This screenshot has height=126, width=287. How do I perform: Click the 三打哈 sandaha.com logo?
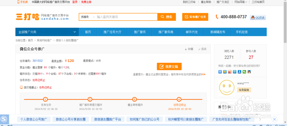click(x=42, y=17)
